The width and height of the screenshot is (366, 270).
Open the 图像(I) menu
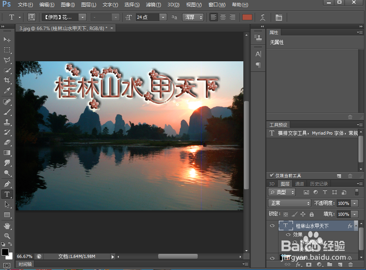pyautogui.click(x=68, y=5)
